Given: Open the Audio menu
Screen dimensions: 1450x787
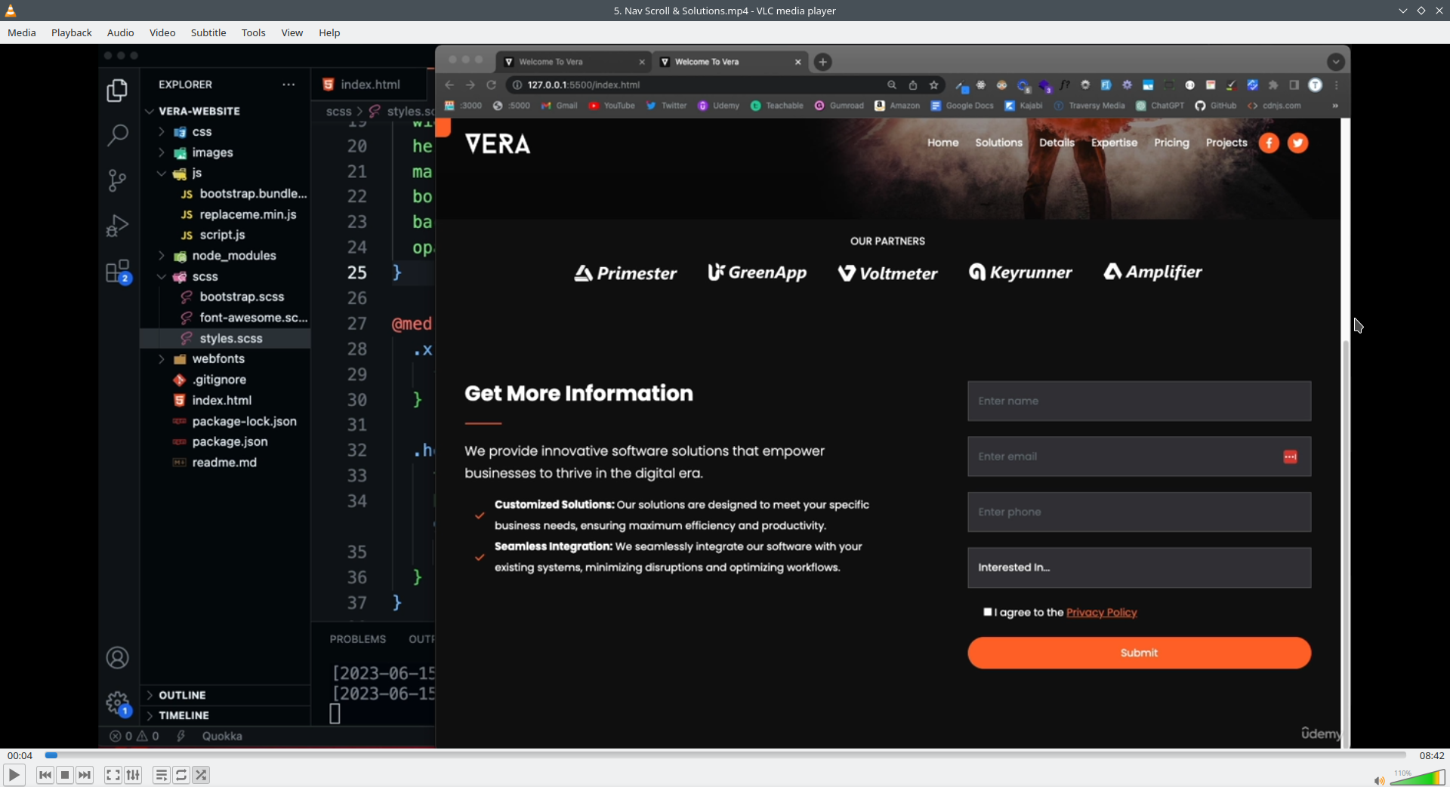Looking at the screenshot, I should 121,32.
